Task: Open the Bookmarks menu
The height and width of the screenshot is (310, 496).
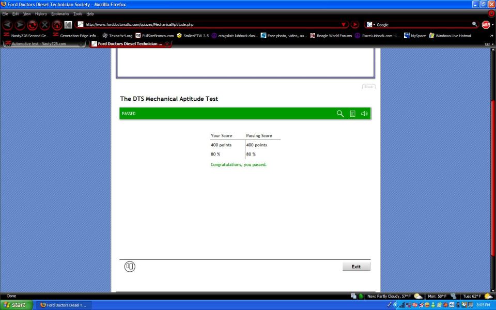Action: 60,14
